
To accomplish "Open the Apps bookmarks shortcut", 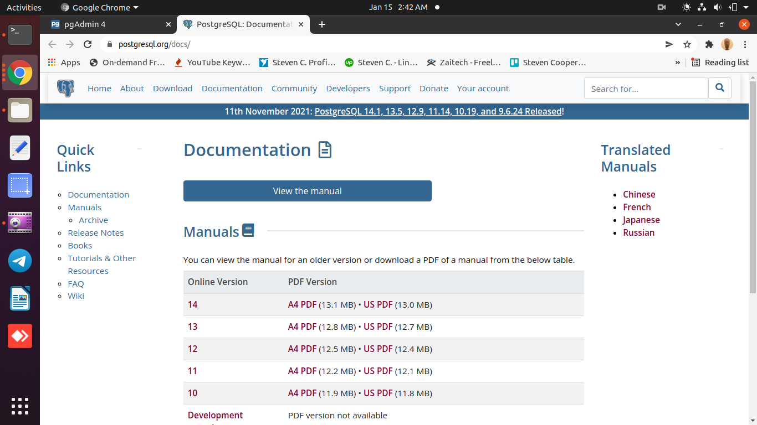I will [x=64, y=63].
